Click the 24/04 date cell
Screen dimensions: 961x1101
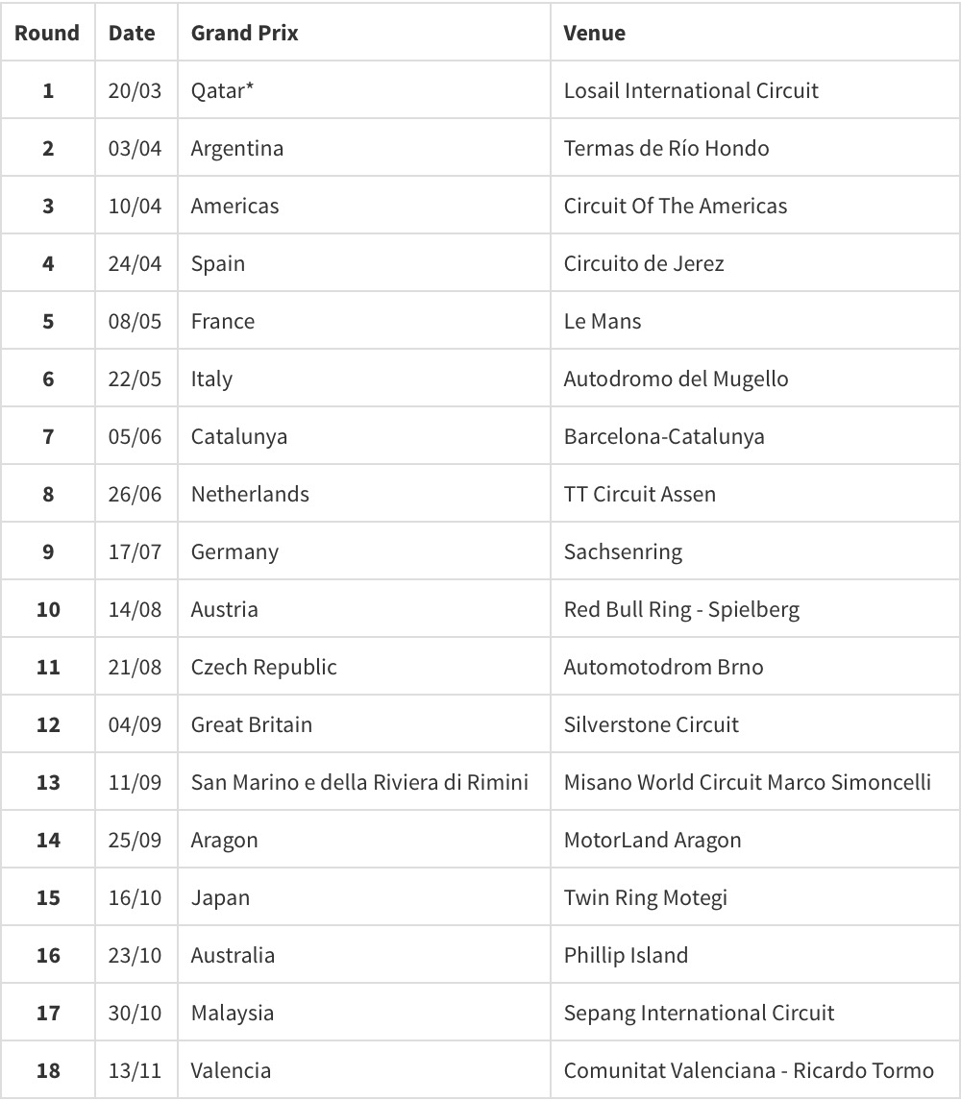tap(135, 263)
